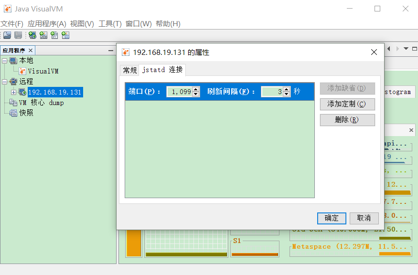The height and width of the screenshot is (275, 418).
Task: Select the 快照 tree node
Action: coord(26,113)
